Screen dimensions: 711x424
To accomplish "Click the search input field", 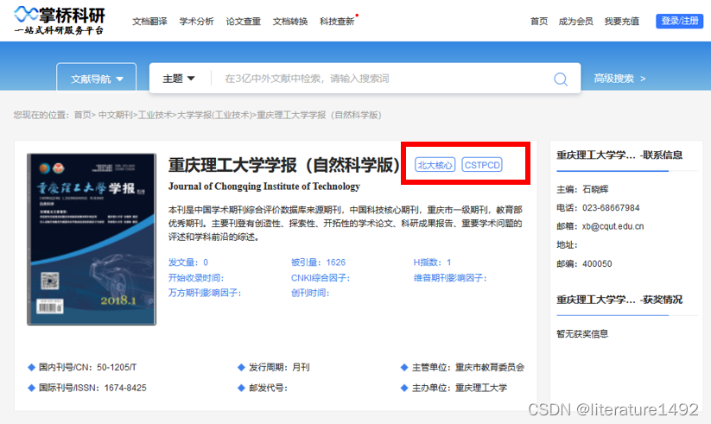I will 381,79.
